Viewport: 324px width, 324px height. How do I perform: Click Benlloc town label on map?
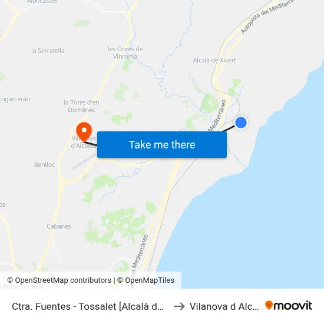(x=44, y=165)
